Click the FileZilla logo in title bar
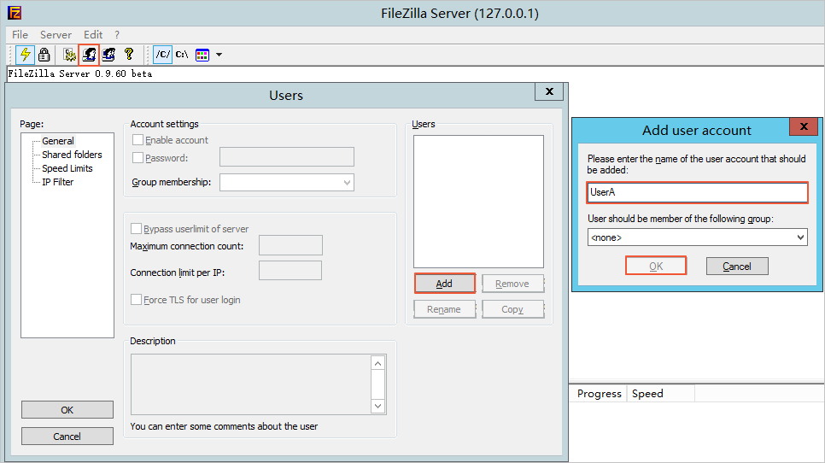825x463 pixels. click(x=15, y=13)
